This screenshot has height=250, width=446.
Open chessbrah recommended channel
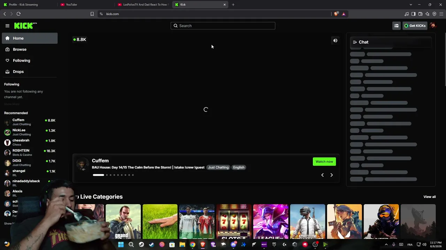[30, 142]
